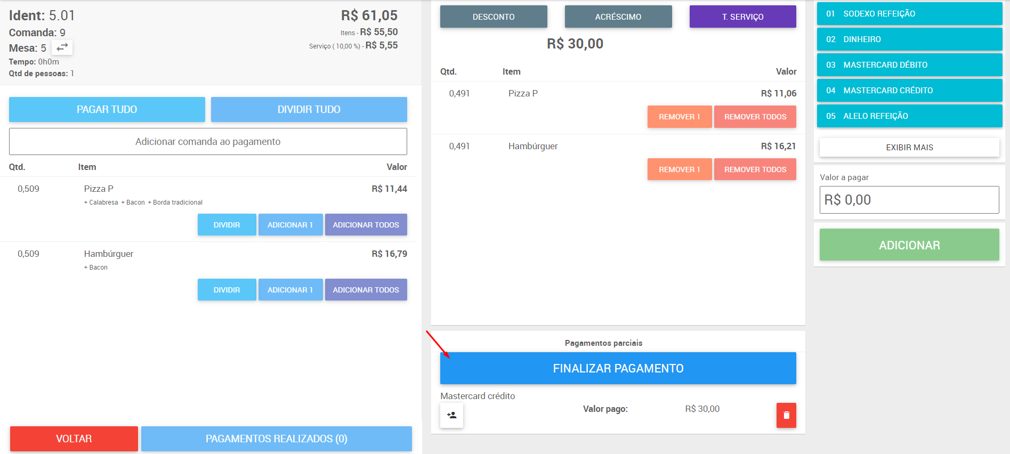Click 'Mastercard crédito' partial payment label
Screen dimensions: 1010x454
point(478,396)
